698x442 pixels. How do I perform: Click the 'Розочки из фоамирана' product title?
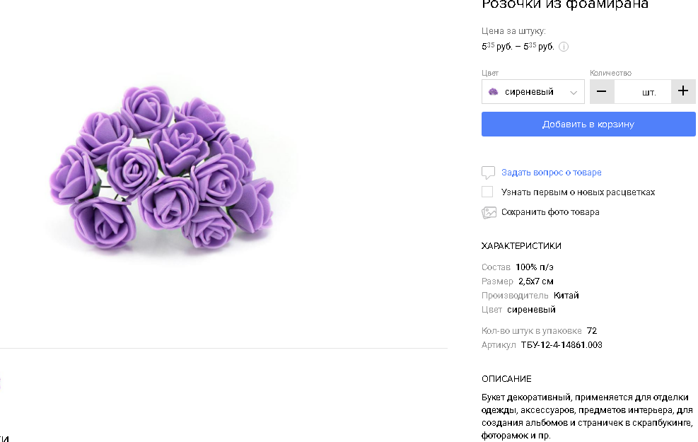565,6
